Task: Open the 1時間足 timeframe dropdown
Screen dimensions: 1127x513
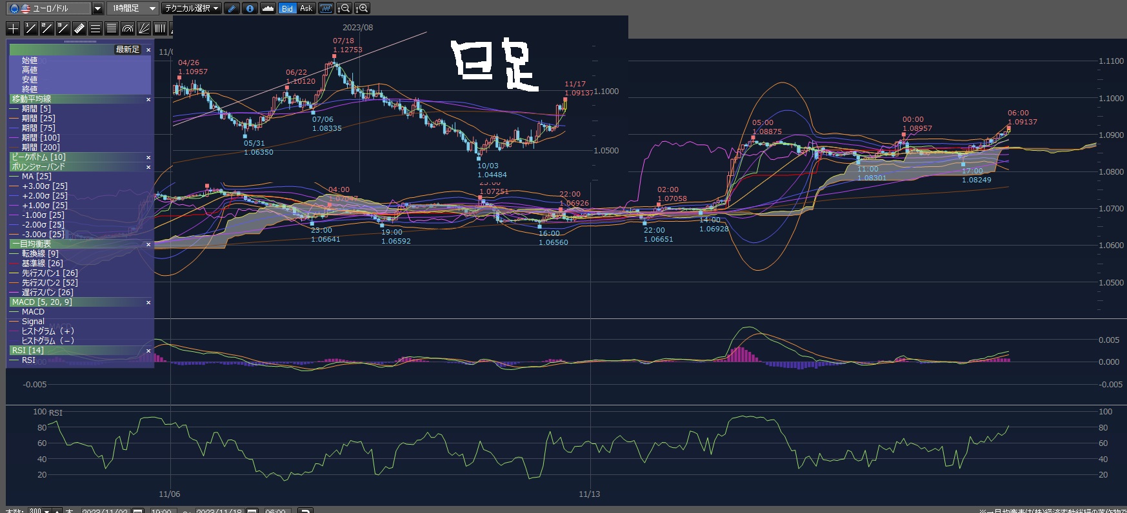Action: point(152,8)
